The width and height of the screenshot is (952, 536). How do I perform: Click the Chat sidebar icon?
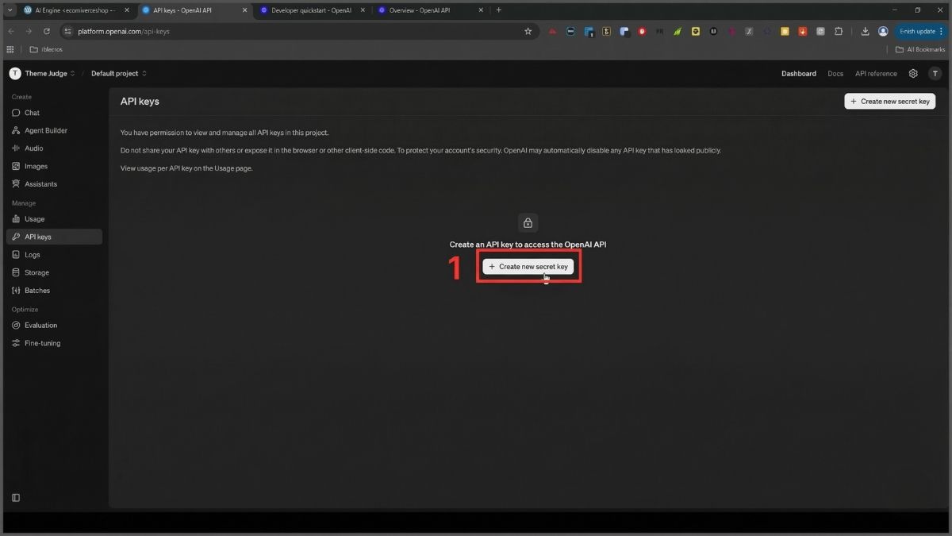[16, 113]
